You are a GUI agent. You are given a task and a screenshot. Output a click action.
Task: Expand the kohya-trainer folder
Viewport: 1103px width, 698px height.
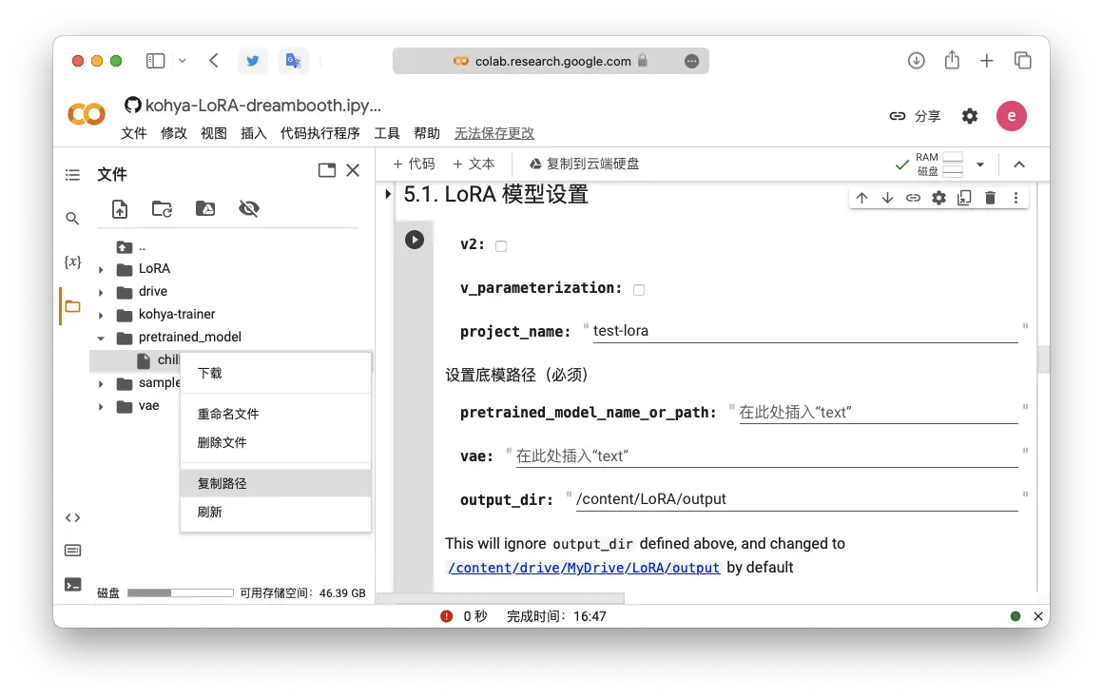[102, 315]
